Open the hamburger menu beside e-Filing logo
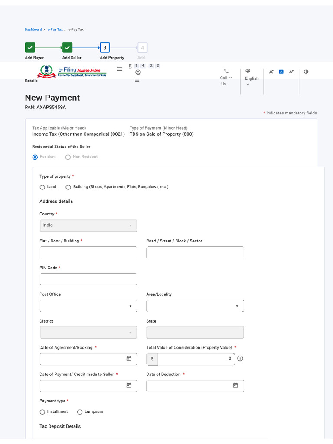Screen dimensions: 333x444 120,69
